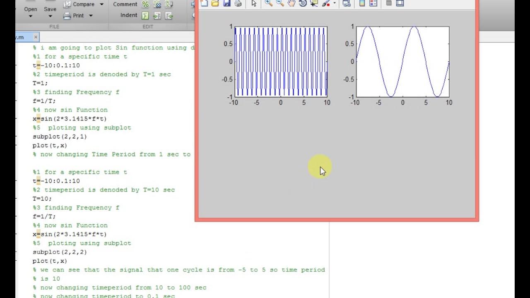Expand the Save dropdown arrow

click(x=50, y=16)
